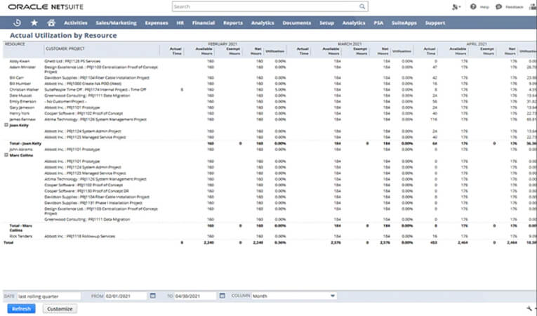
Task: Open the DATE last rolling quarter selector
Action: click(49, 296)
